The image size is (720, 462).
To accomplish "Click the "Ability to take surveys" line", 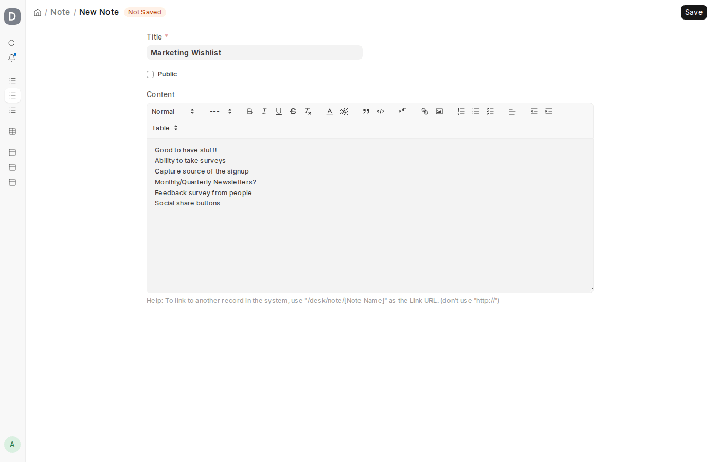I will (190, 161).
